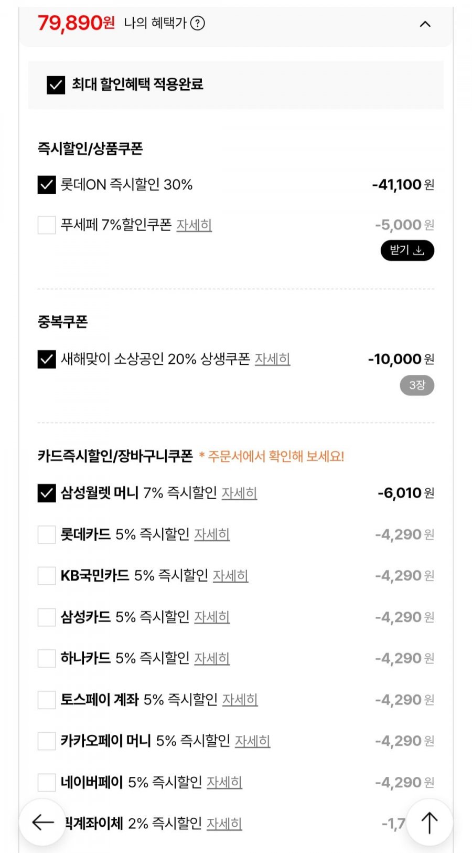Toggle 롯데ON 즉시할인 30% checkbox

click(x=47, y=185)
